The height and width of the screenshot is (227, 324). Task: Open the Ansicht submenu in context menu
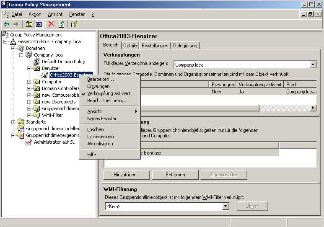click(110, 111)
